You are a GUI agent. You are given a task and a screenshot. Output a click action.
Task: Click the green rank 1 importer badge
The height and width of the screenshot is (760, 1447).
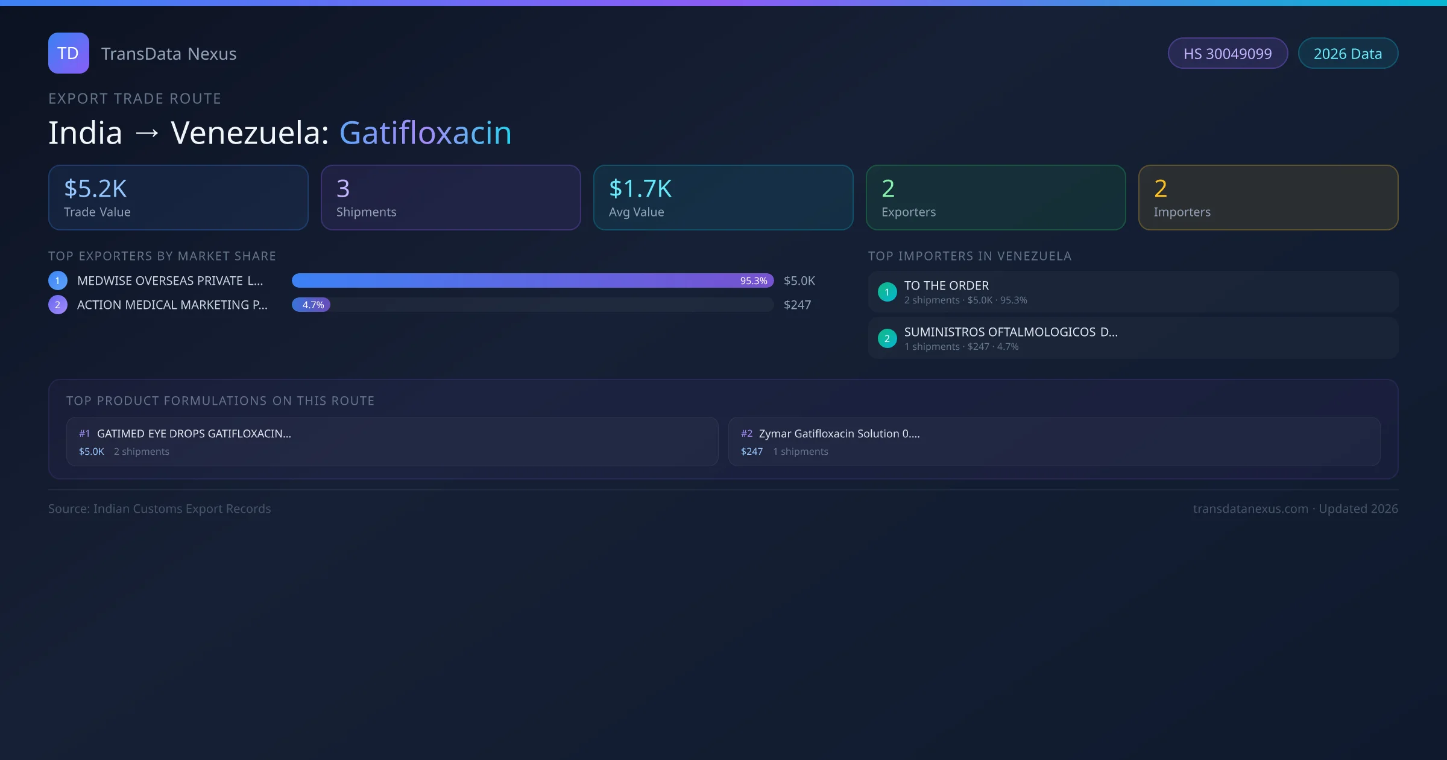coord(887,292)
